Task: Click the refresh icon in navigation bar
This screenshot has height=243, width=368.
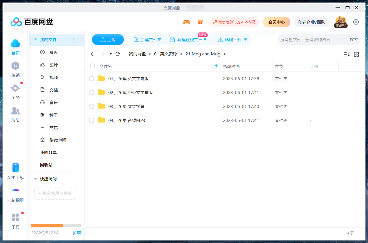Action: (117, 54)
